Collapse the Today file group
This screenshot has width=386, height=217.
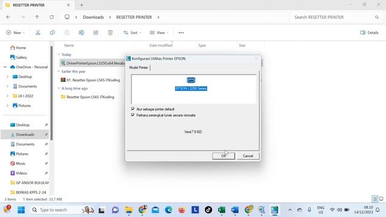tap(59, 54)
